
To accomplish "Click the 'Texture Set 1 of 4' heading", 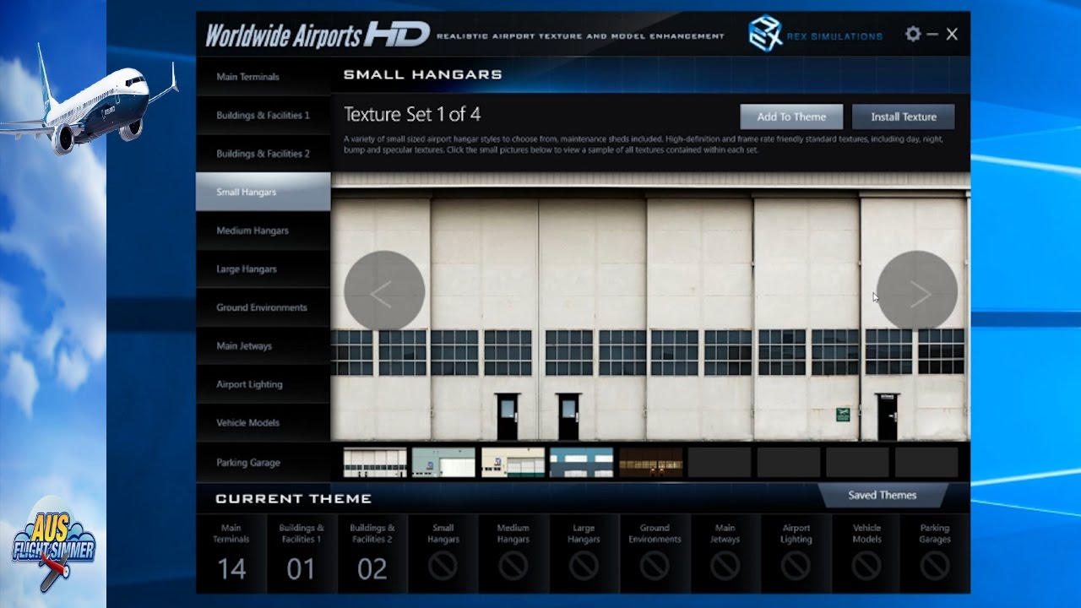I will (x=412, y=115).
